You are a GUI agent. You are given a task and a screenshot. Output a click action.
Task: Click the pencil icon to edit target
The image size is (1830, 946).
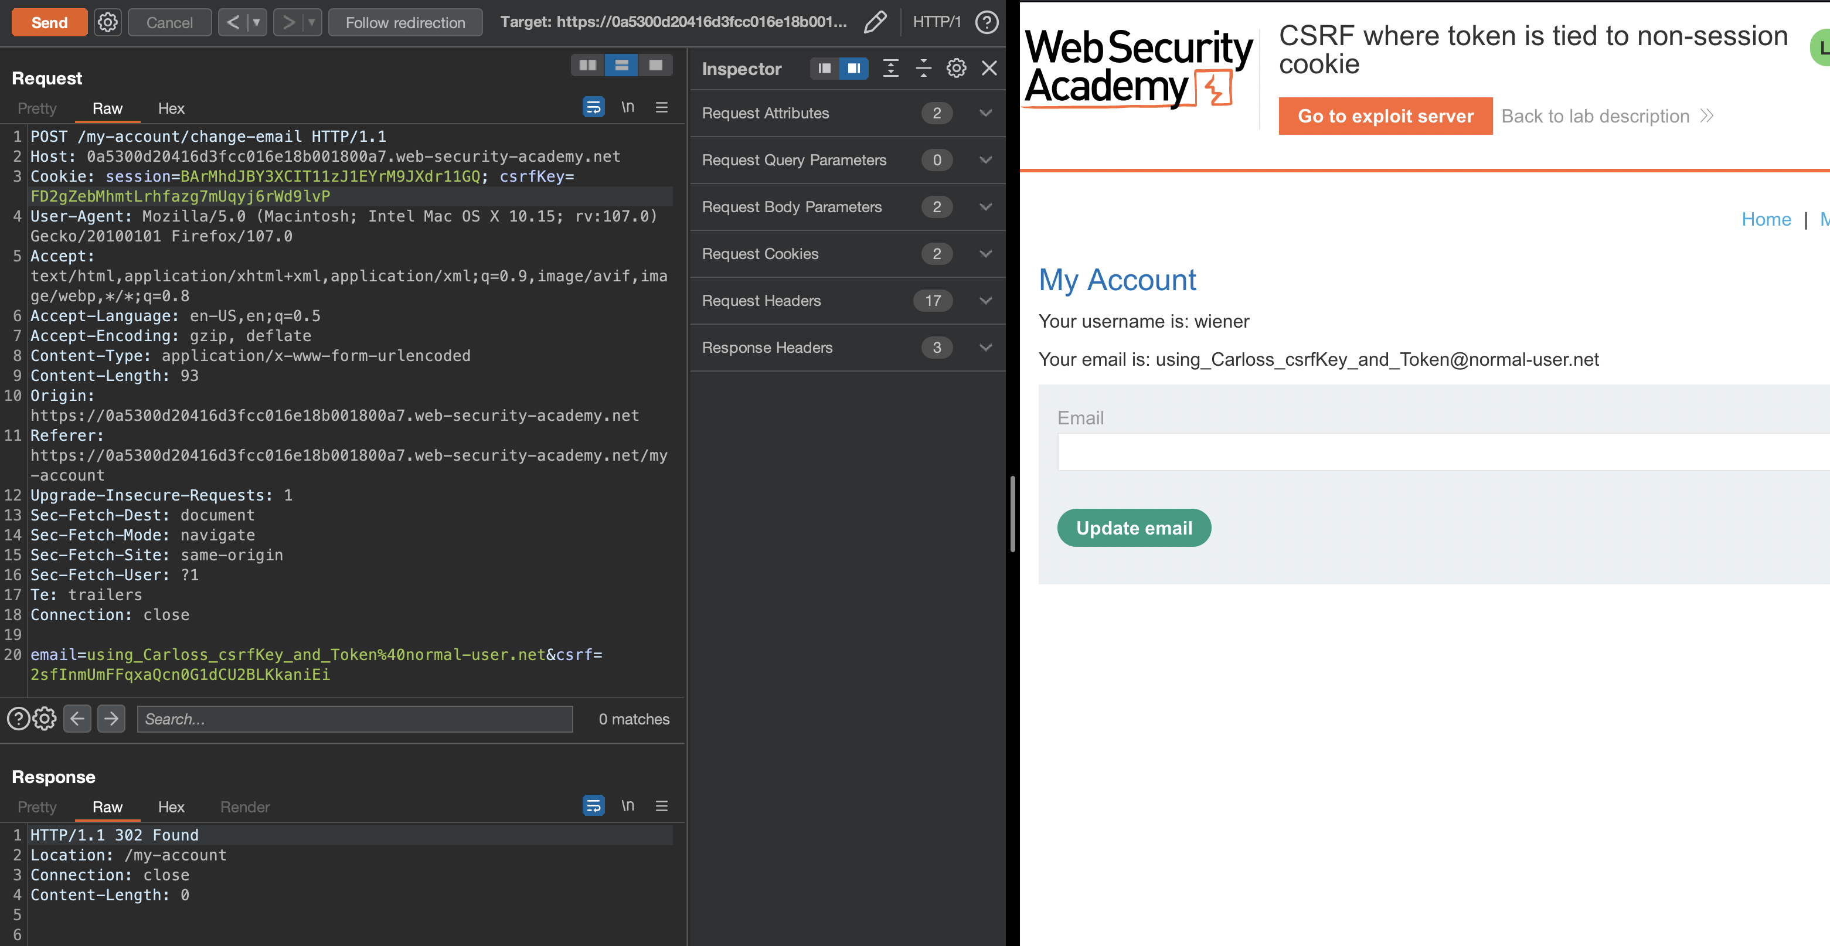[x=875, y=22]
